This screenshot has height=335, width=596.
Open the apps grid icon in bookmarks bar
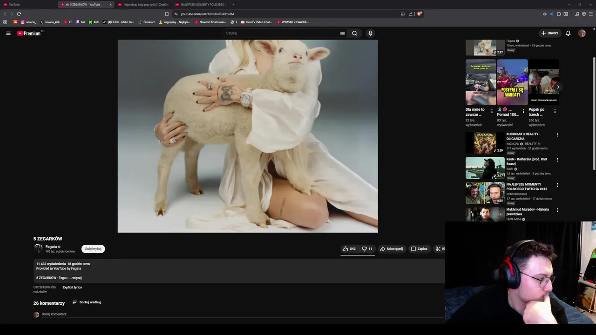[5, 22]
